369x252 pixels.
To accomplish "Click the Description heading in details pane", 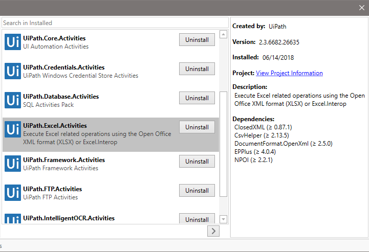I will 250,87.
